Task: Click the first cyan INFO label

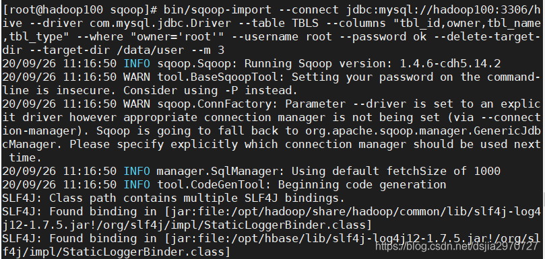Action: 137,63
